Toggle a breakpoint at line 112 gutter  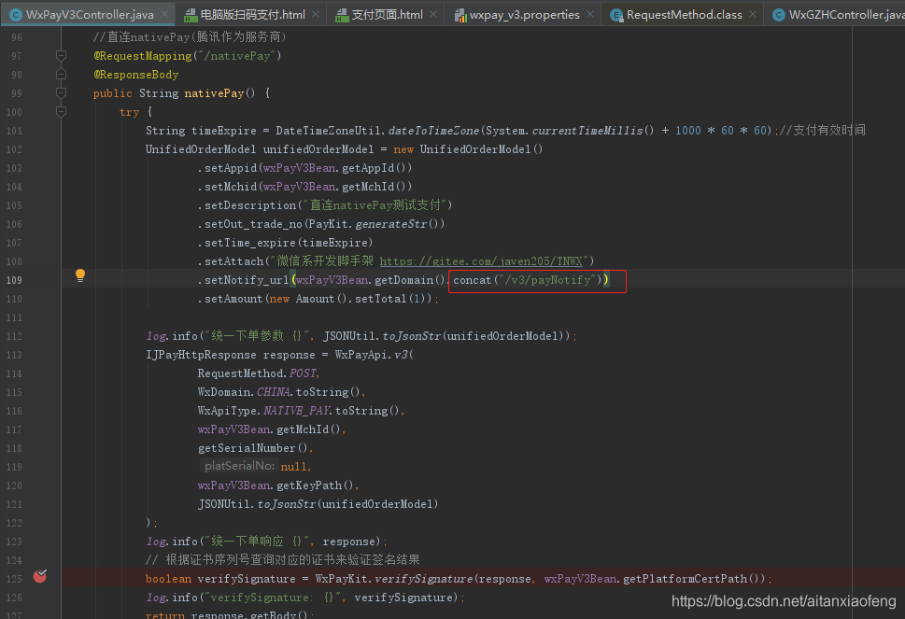click(40, 336)
